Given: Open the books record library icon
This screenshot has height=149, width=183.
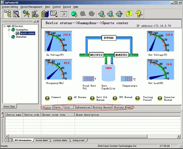Looking at the screenshot, I should pos(45,14).
